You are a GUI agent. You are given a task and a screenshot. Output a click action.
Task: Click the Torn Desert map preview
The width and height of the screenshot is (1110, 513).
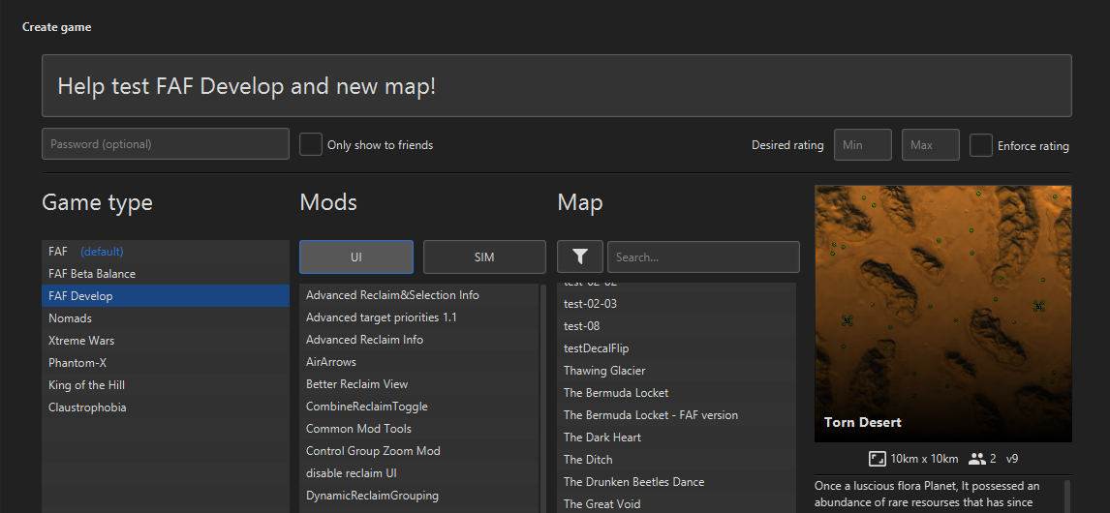click(943, 314)
